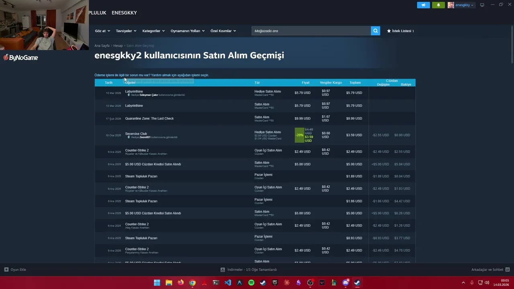Viewport: 514px width, 289px height.
Task: Expand the Oynamanın Yolları dropdown
Action: tap(188, 31)
